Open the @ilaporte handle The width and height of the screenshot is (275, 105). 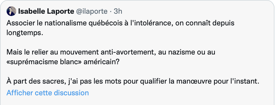(x=92, y=11)
